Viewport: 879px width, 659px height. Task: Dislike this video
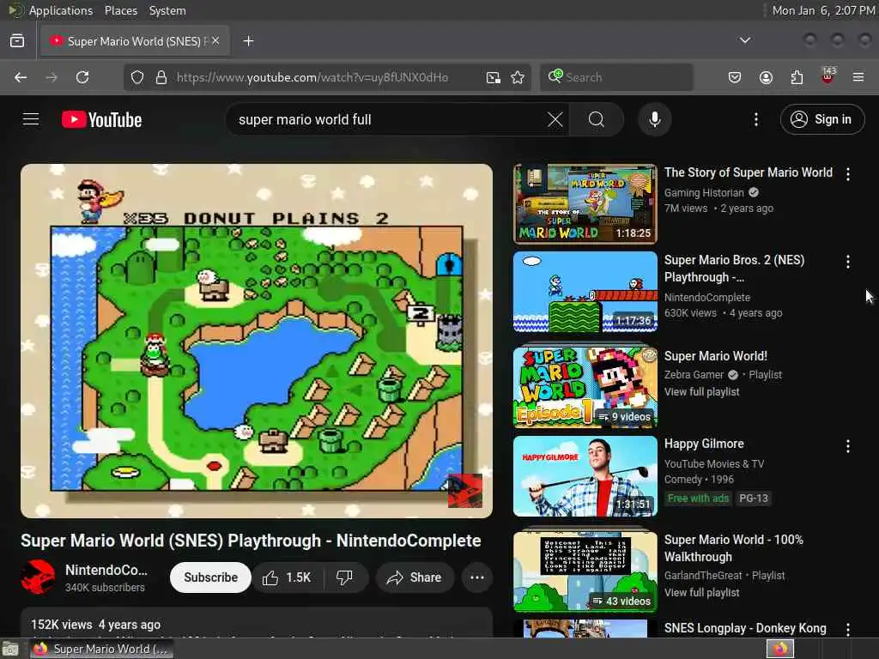tap(345, 577)
